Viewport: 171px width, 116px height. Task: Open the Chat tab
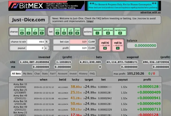click(37, 74)
